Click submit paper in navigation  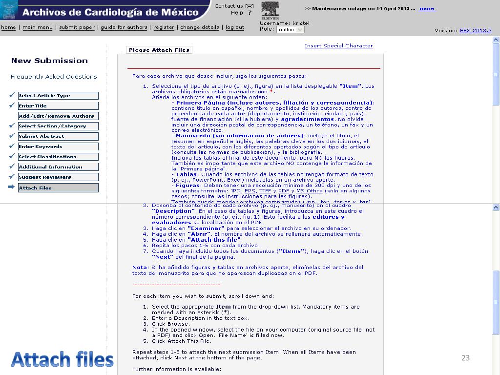77,27
